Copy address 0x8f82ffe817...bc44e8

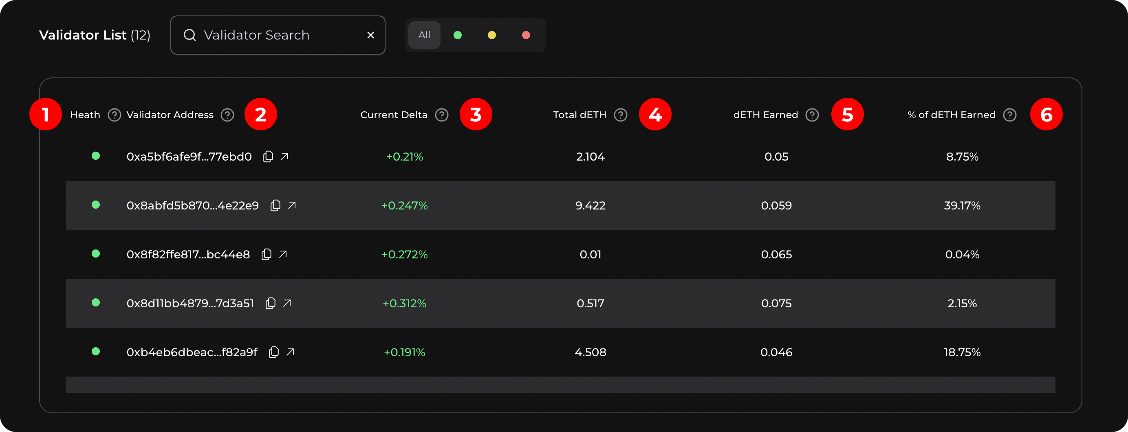point(266,254)
